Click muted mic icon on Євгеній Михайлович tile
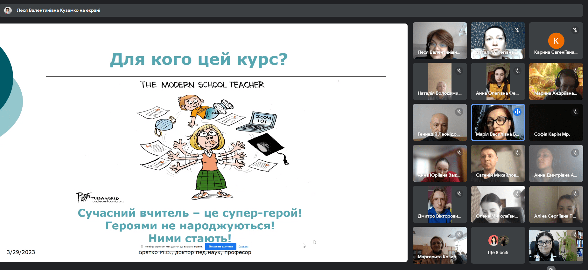This screenshot has width=588, height=270. click(x=517, y=153)
